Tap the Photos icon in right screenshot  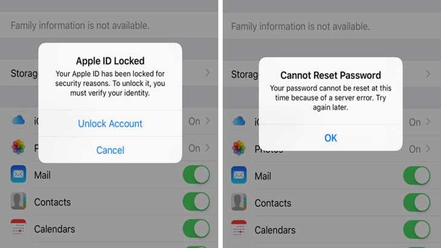pyautogui.click(x=239, y=148)
